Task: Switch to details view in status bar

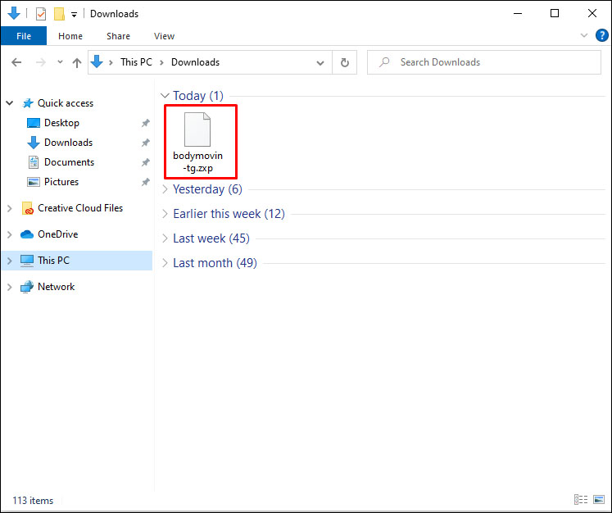Action: point(581,499)
